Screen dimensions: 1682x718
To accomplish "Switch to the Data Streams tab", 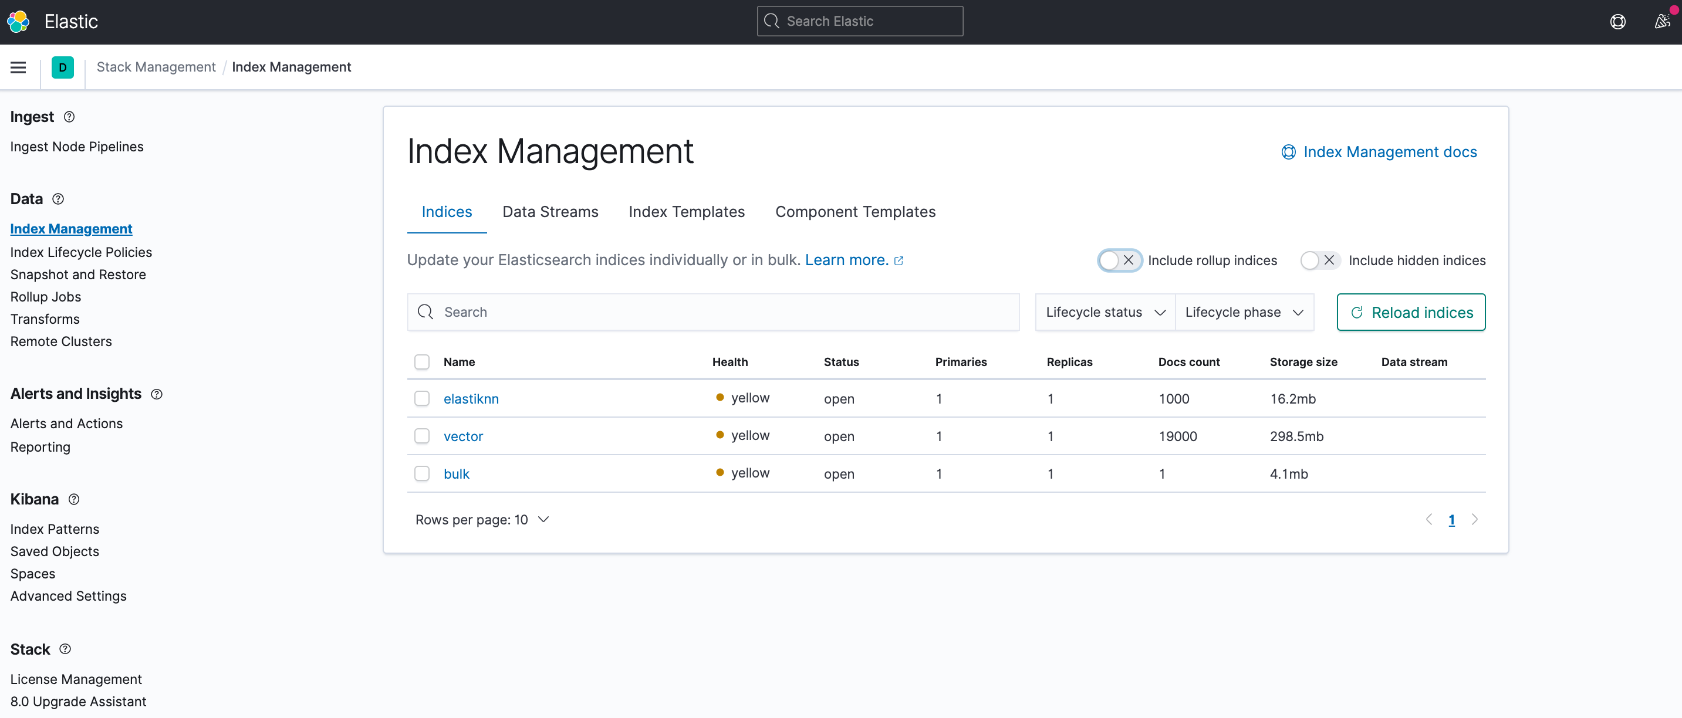I will tap(550, 212).
